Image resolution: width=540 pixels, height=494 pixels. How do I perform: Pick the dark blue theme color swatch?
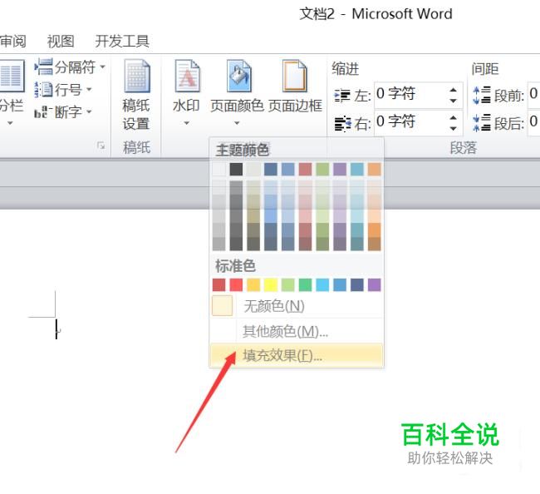click(x=271, y=170)
